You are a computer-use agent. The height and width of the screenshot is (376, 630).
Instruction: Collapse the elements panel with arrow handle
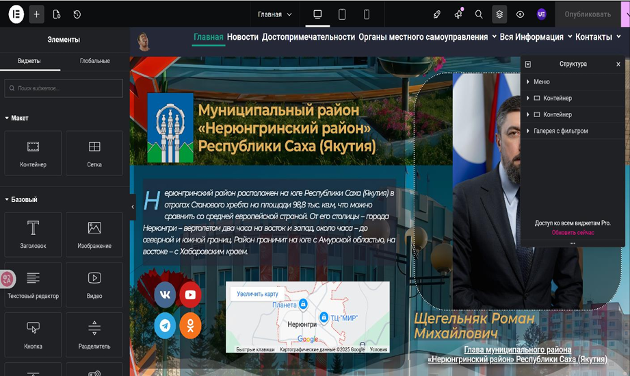[x=133, y=207]
